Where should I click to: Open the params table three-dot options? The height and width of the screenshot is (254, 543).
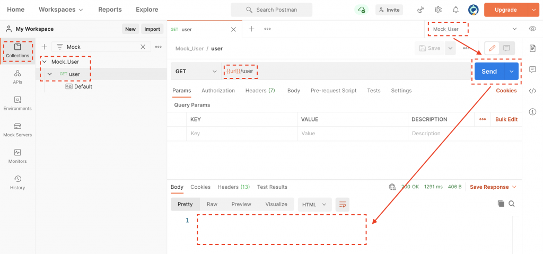(x=483, y=119)
